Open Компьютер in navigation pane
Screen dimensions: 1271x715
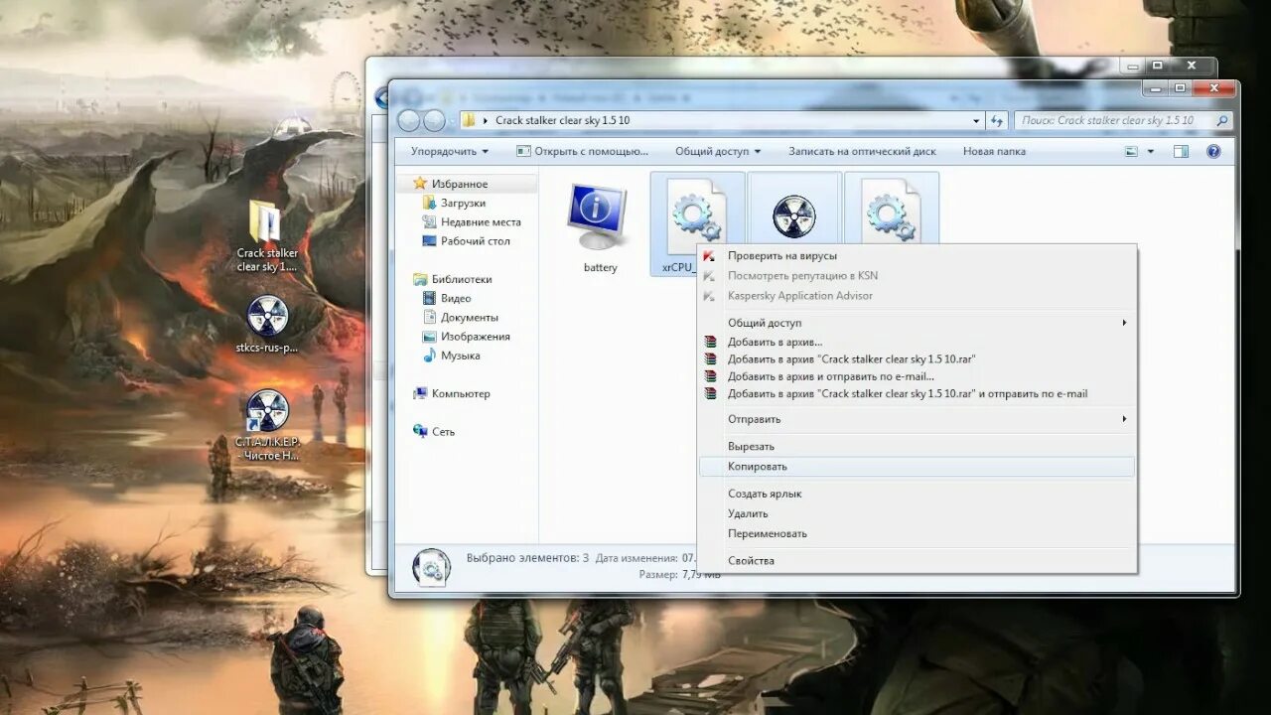[x=460, y=393]
